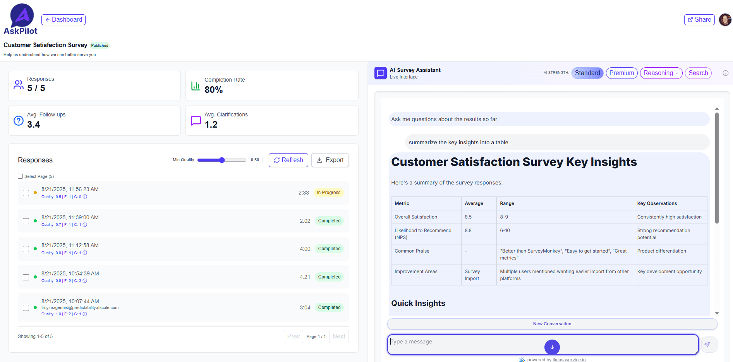The width and height of the screenshot is (733, 362).
Task: Click the AI Survey Assistant chat icon
Action: (x=380, y=73)
